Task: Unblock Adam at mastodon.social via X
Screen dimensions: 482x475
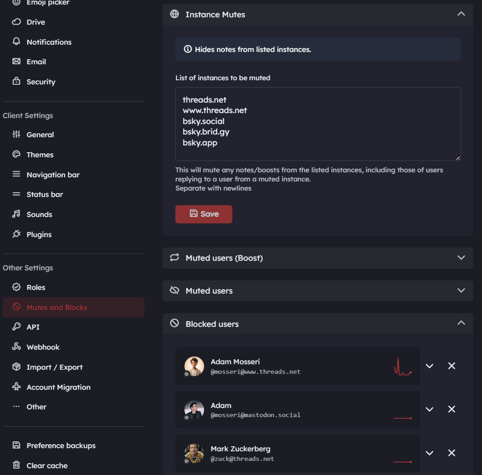Action: 451,409
